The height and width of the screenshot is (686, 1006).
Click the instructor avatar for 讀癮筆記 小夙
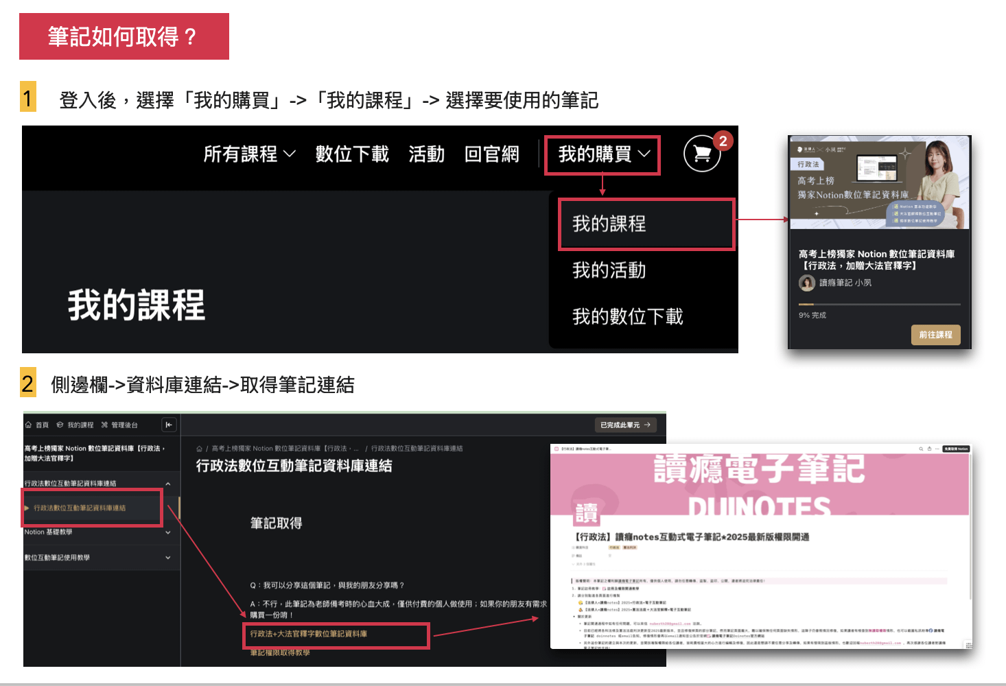[807, 283]
